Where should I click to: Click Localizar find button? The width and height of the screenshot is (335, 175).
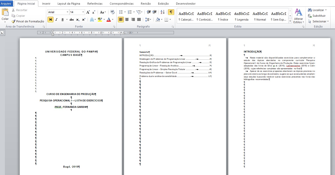click(x=318, y=10)
